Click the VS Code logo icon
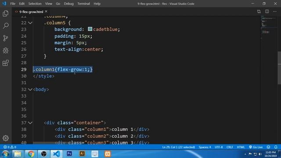 coord(4,4)
